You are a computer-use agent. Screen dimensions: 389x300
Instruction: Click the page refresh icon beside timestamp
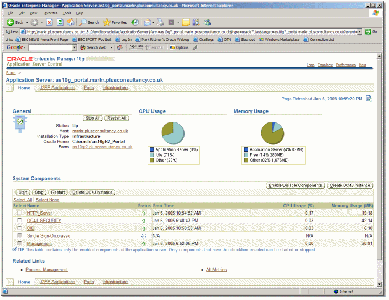click(x=369, y=99)
